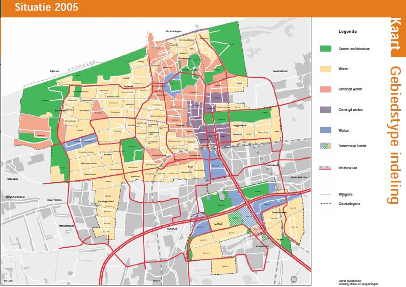Click the hatched Toekomstige functie legend symbol
406x287 pixels.
326,146
